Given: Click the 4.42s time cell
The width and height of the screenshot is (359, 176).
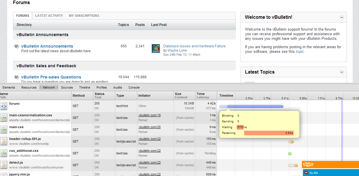Looking at the screenshot, I should coord(211,103).
